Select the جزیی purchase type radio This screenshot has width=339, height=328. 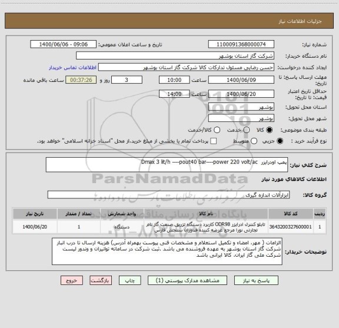280,141
